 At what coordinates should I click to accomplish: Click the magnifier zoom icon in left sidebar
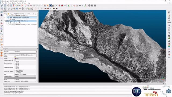coord(2,34)
